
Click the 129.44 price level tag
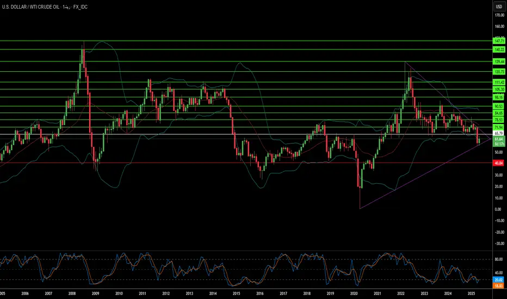click(x=499, y=61)
